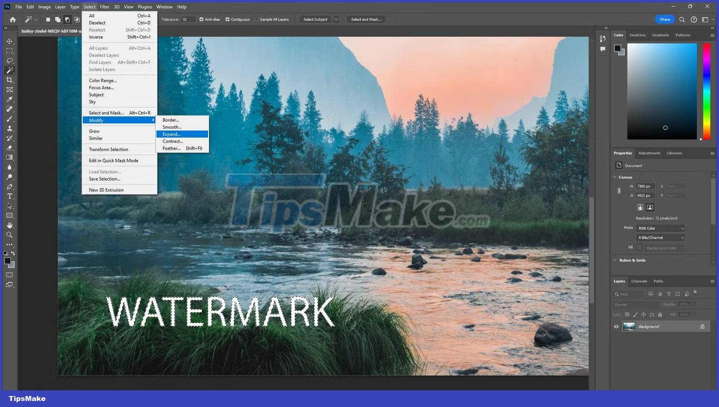Click the Select and Mask button
719x407 pixels.
coord(366,19)
